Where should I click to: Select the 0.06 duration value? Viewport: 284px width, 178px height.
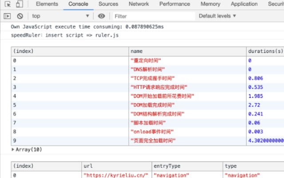[254, 123]
